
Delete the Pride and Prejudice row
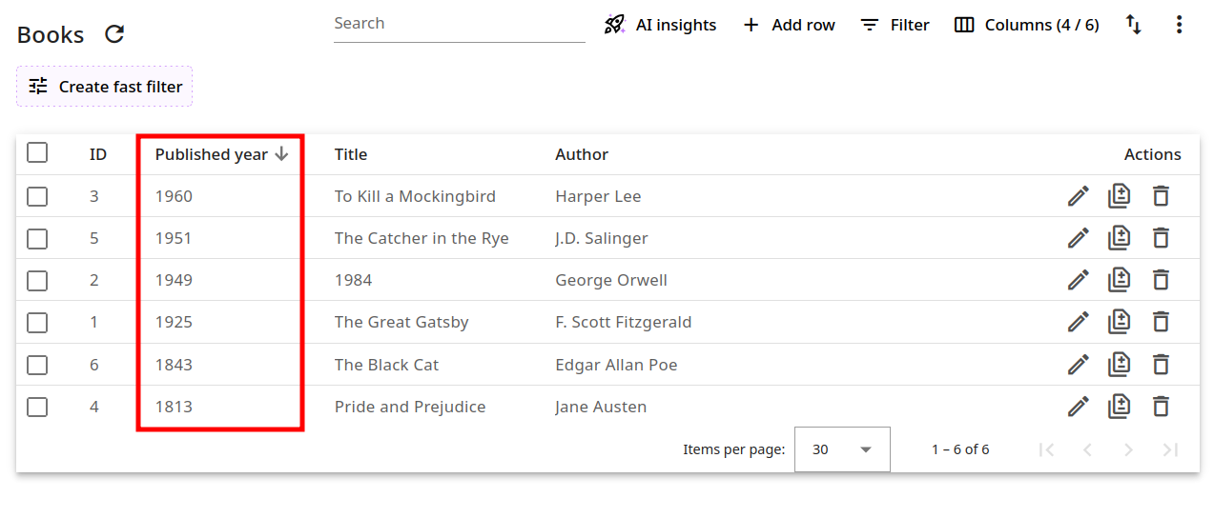[1161, 407]
